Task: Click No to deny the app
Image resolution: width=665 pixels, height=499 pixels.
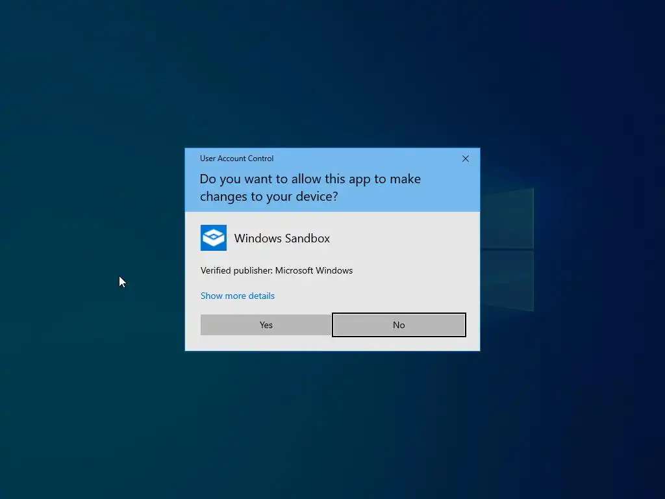Action: tap(399, 325)
